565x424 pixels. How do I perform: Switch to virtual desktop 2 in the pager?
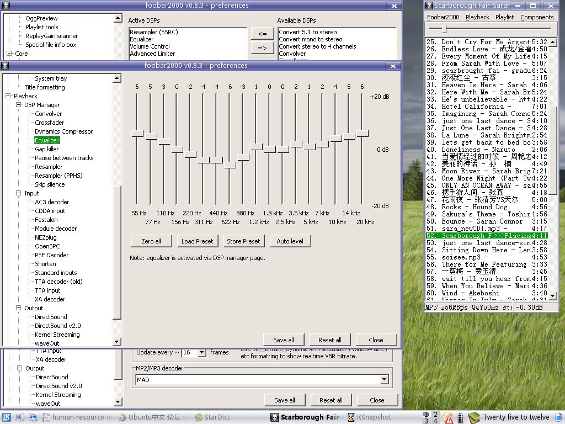point(436,414)
